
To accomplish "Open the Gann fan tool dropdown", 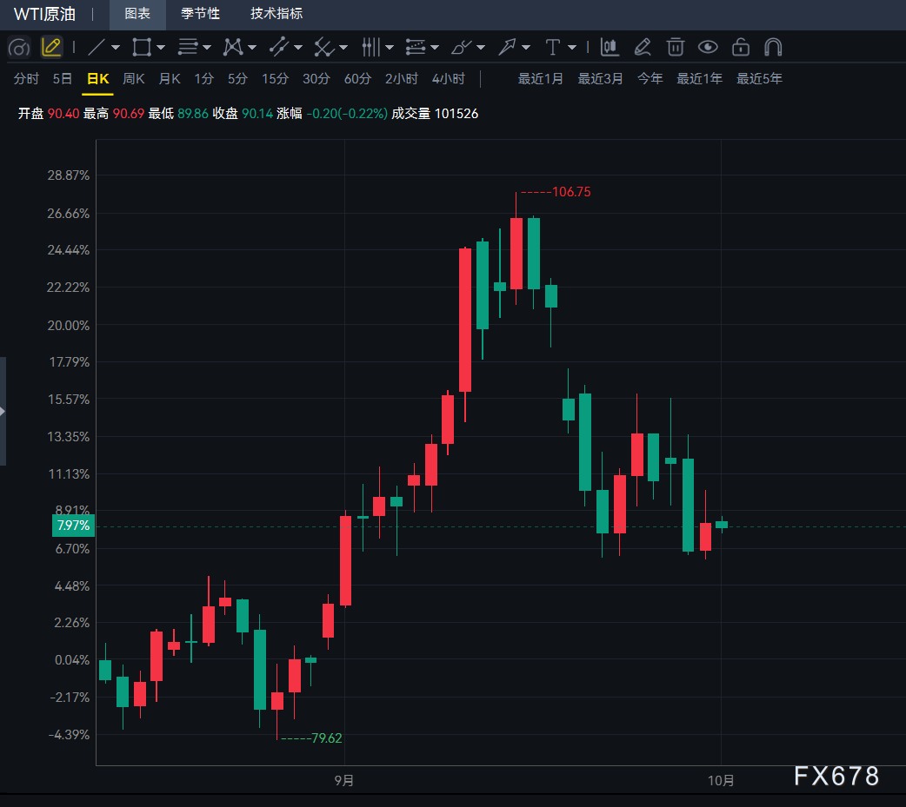I will [x=343, y=47].
